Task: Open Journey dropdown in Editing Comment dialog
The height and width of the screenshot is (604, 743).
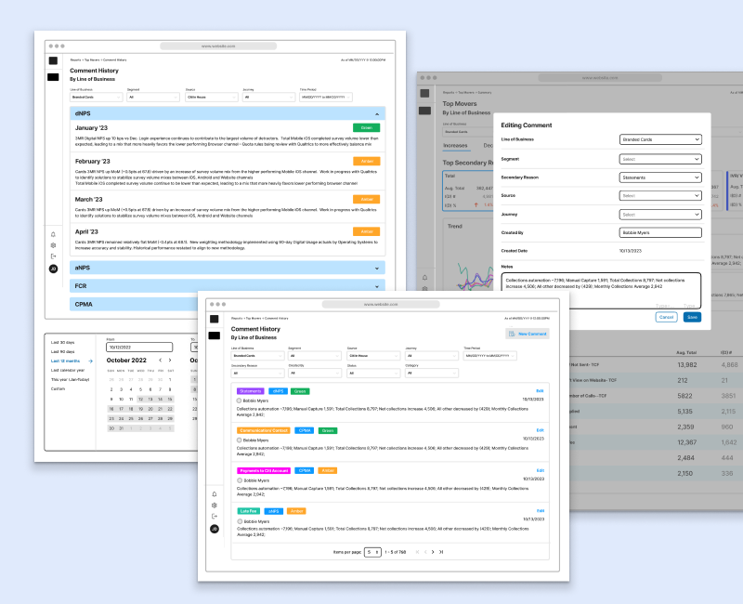Action: (x=660, y=215)
